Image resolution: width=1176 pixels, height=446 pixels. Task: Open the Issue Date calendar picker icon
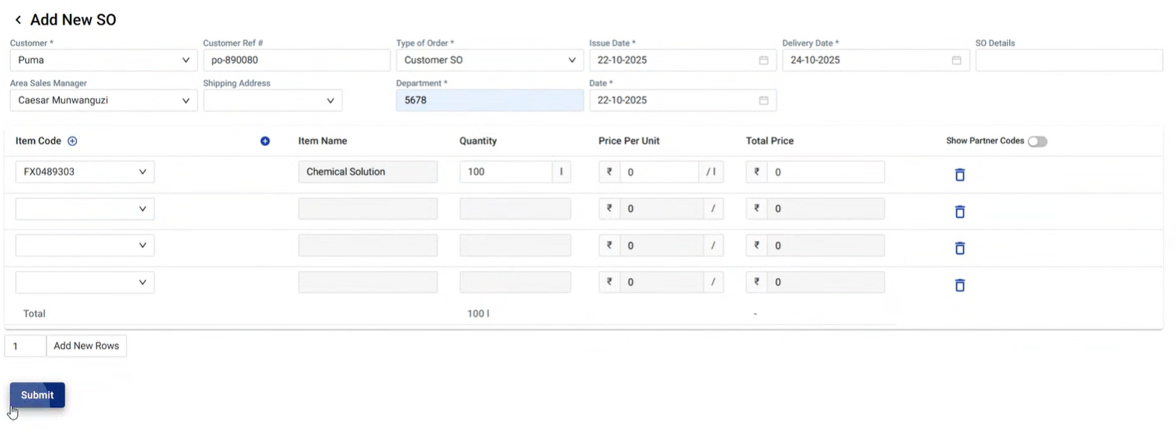[763, 61]
